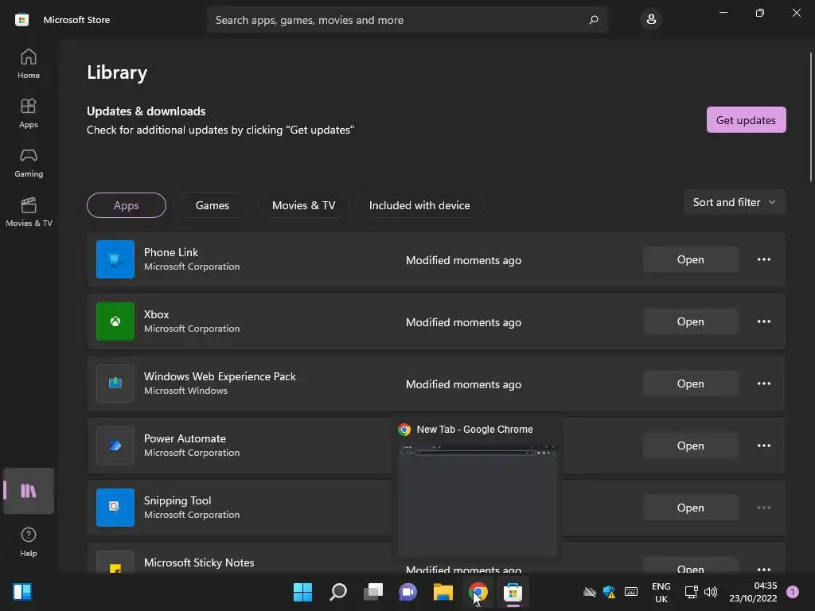Click the Phone Link app icon
Viewport: 815px width, 611px height.
(115, 259)
